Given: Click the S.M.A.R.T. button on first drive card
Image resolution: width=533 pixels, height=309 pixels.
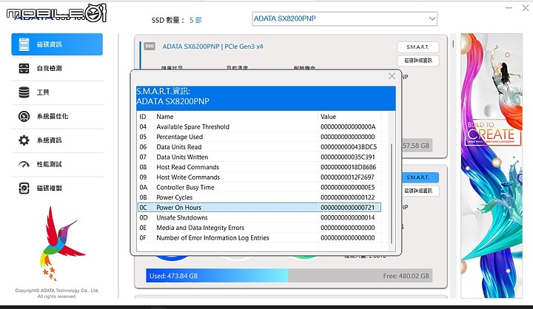Looking at the screenshot, I should pos(418,47).
